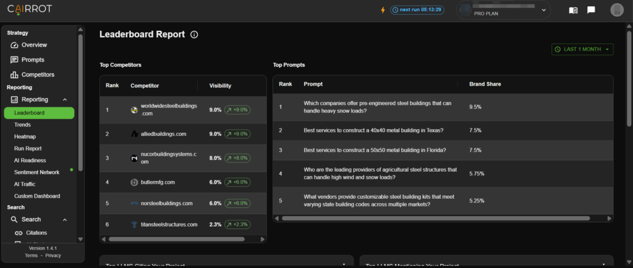This screenshot has width=633, height=268.
Task: Select the Leaderboard menu item
Action: pos(39,113)
